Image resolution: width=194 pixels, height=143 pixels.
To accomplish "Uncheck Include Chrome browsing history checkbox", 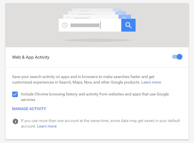I will [x=15, y=94].
